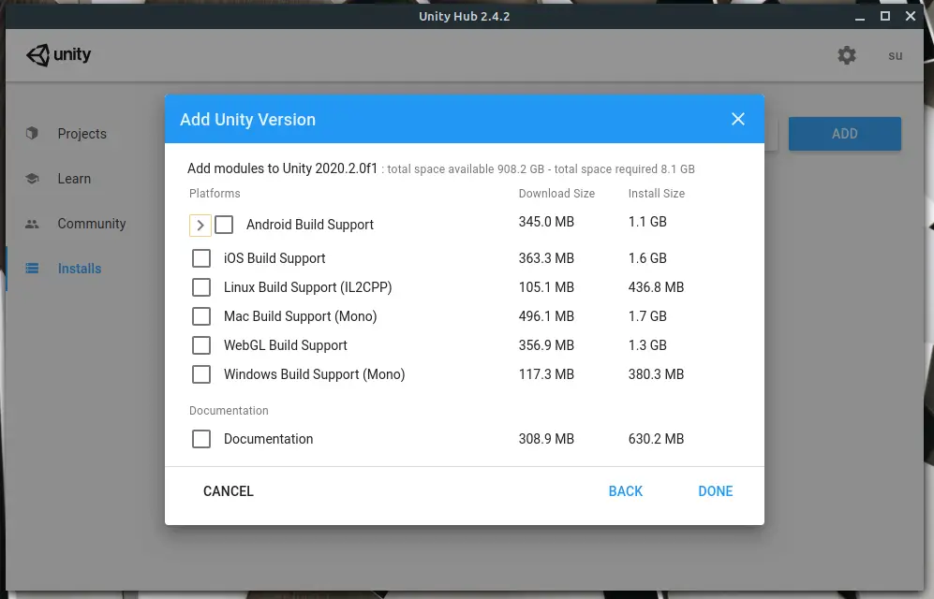This screenshot has width=934, height=599.
Task: Click the Mac Build Support (Mono) label
Action: [x=300, y=316]
